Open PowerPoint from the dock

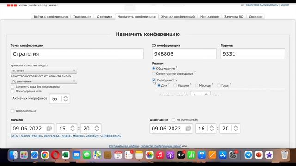tap(259, 155)
